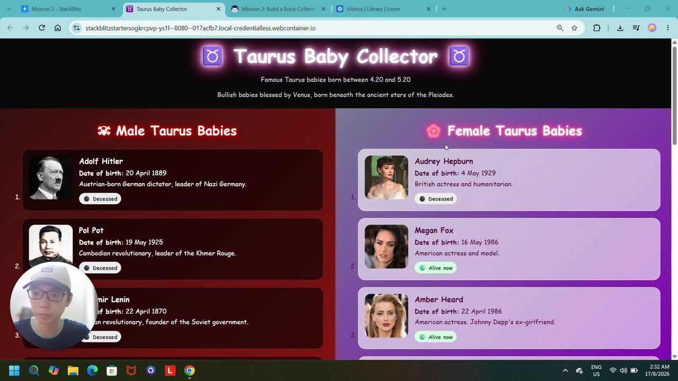Image resolution: width=678 pixels, height=381 pixels.
Task: Open the Chrome three-dot menu
Action: click(668, 28)
